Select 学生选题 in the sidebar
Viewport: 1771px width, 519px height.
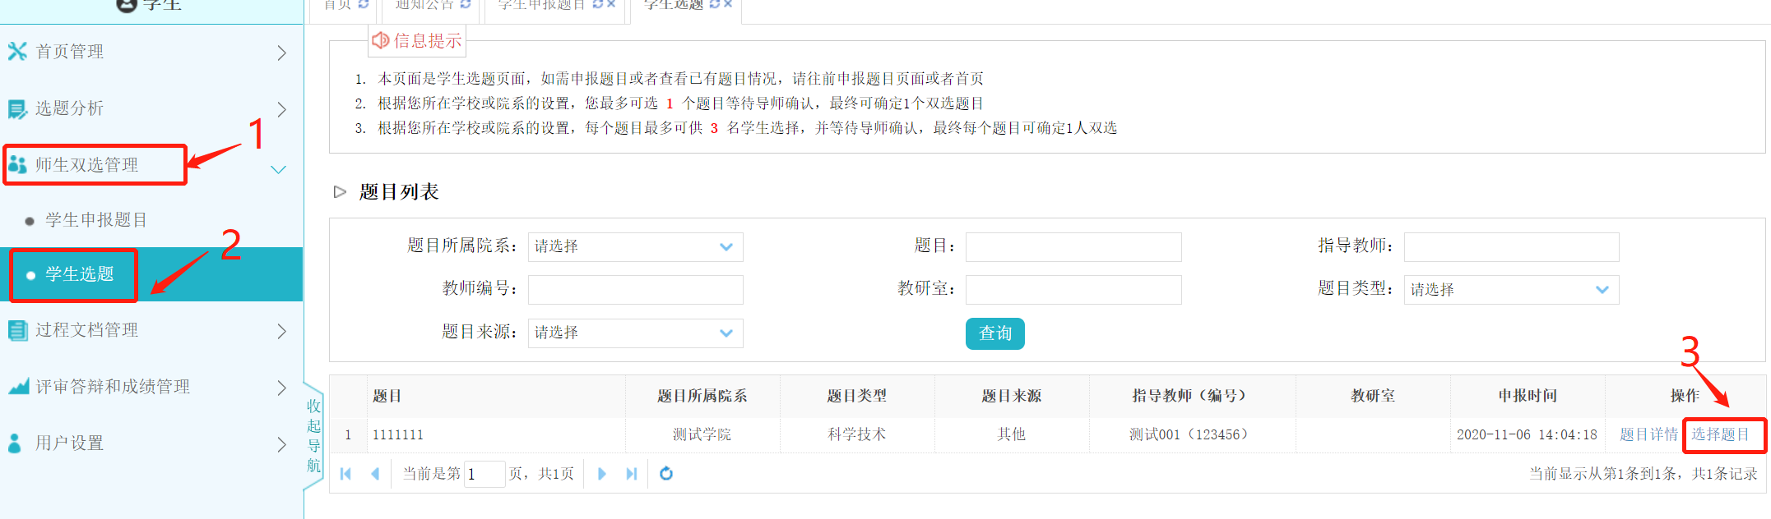click(x=80, y=274)
